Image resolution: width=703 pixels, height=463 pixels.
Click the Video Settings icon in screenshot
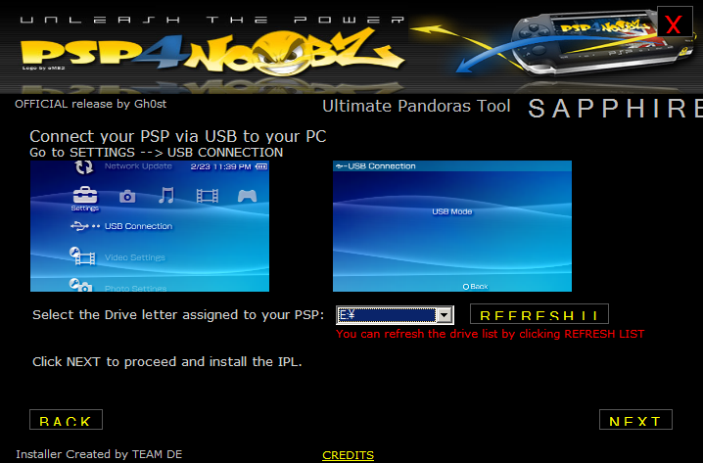82,255
